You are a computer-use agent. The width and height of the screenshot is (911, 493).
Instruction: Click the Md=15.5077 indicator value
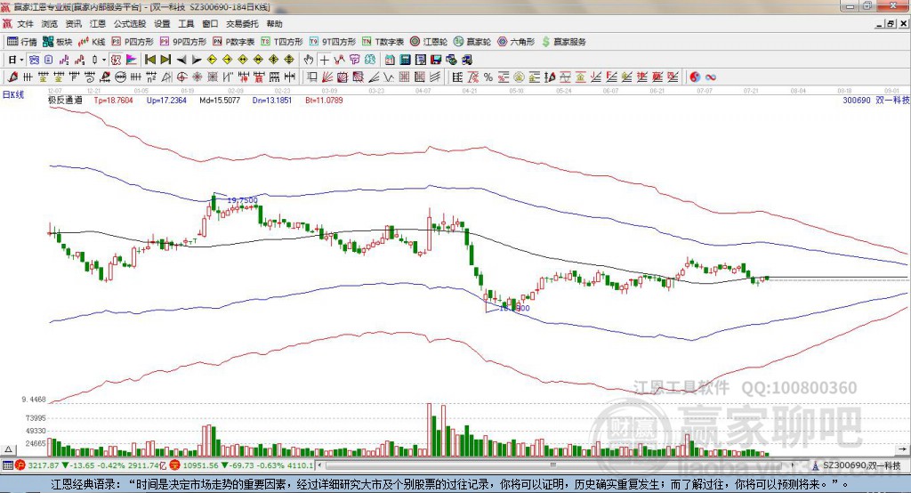pos(220,100)
